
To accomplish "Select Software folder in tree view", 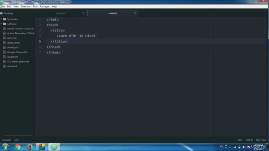I will click(x=12, y=24).
